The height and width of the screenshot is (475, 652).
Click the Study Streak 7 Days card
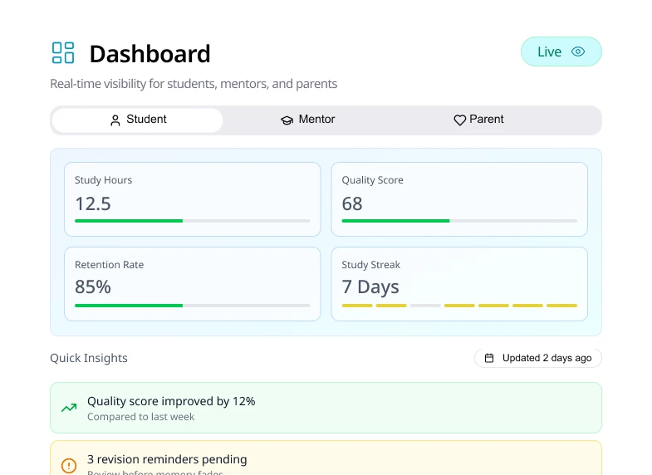coord(459,283)
